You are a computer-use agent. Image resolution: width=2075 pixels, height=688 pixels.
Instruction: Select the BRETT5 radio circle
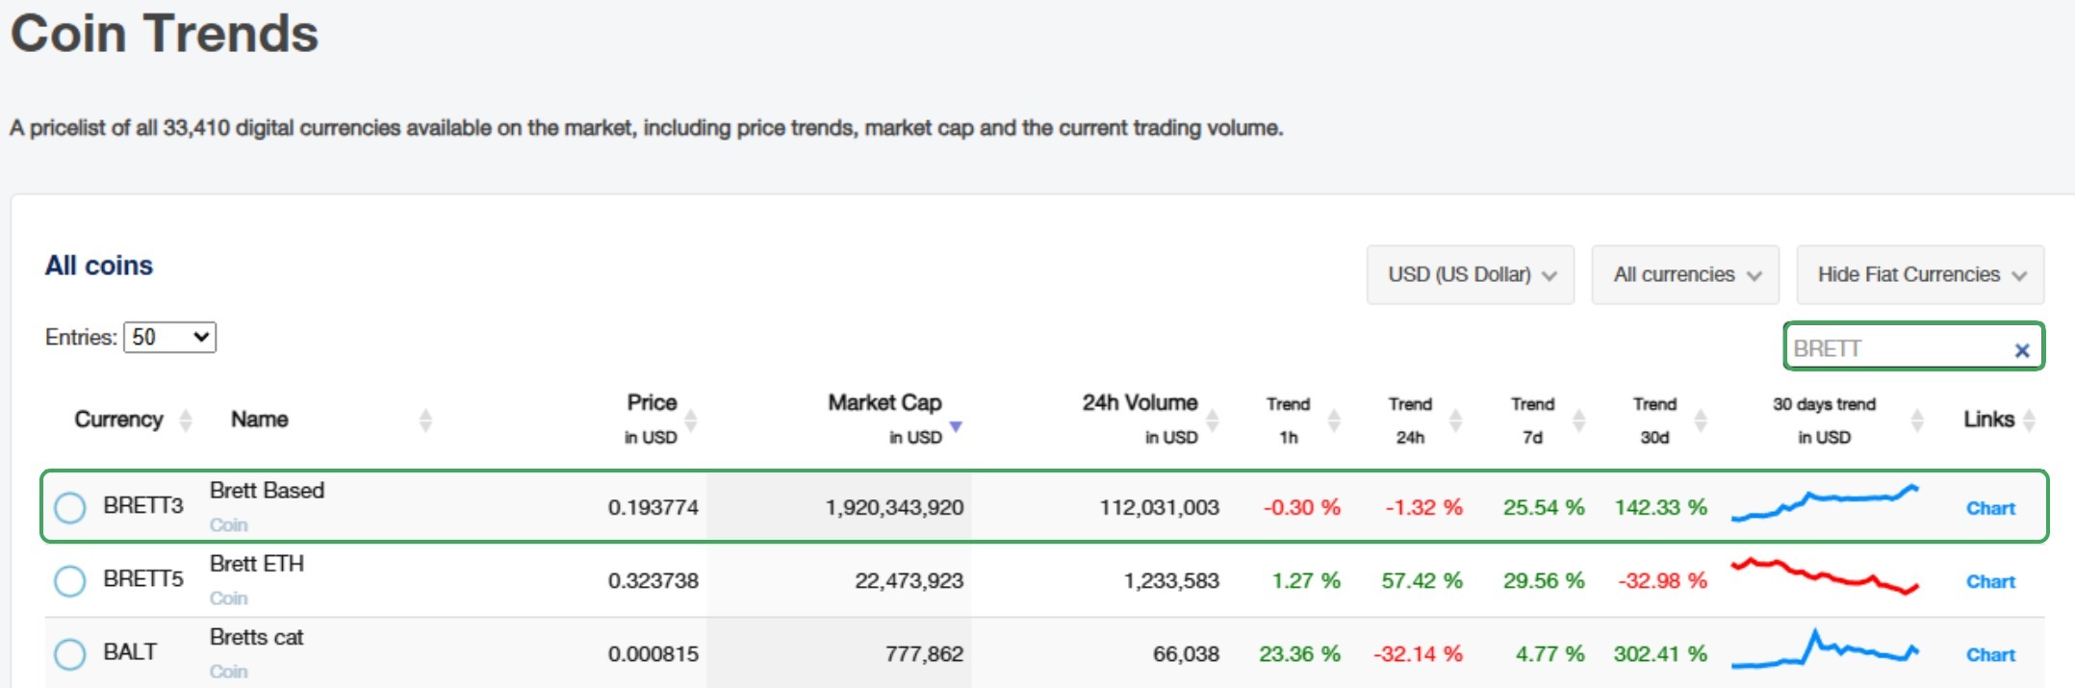(x=70, y=580)
